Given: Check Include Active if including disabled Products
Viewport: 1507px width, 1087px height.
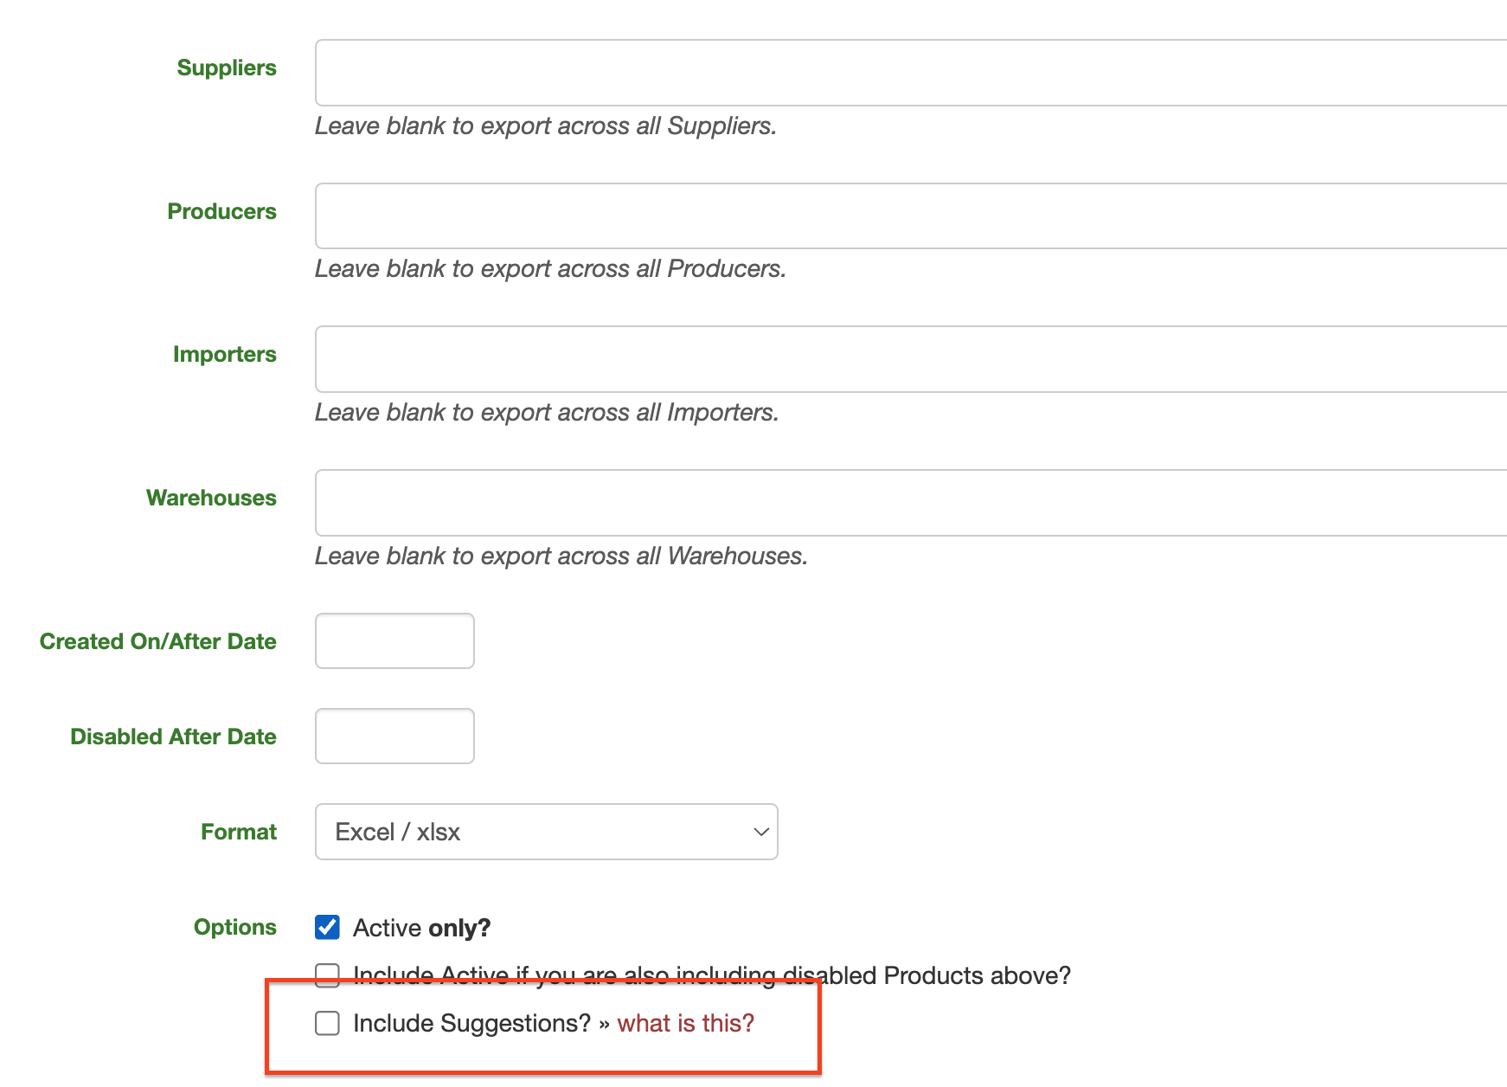Looking at the screenshot, I should 327,975.
